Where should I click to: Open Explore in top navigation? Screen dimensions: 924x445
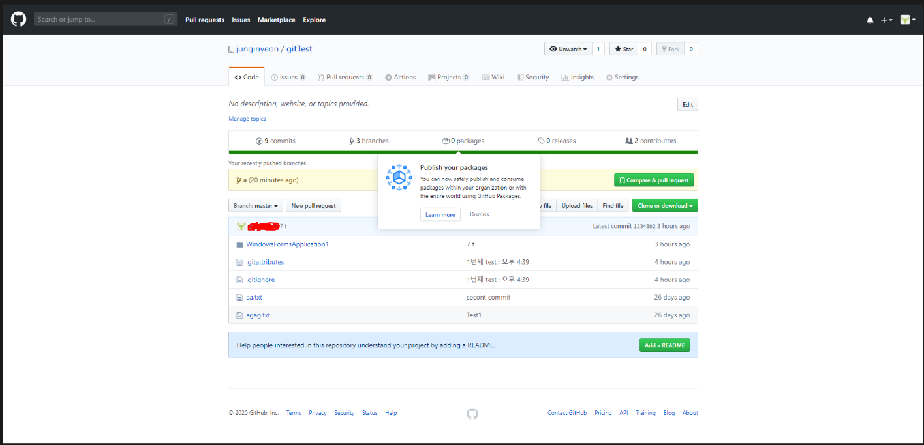click(x=314, y=20)
